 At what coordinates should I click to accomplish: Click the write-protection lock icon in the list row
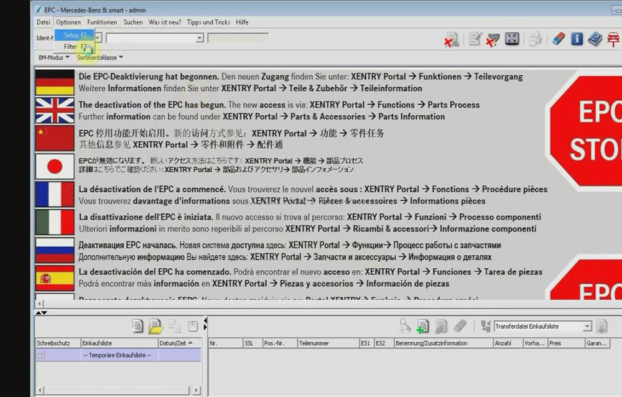41,355
